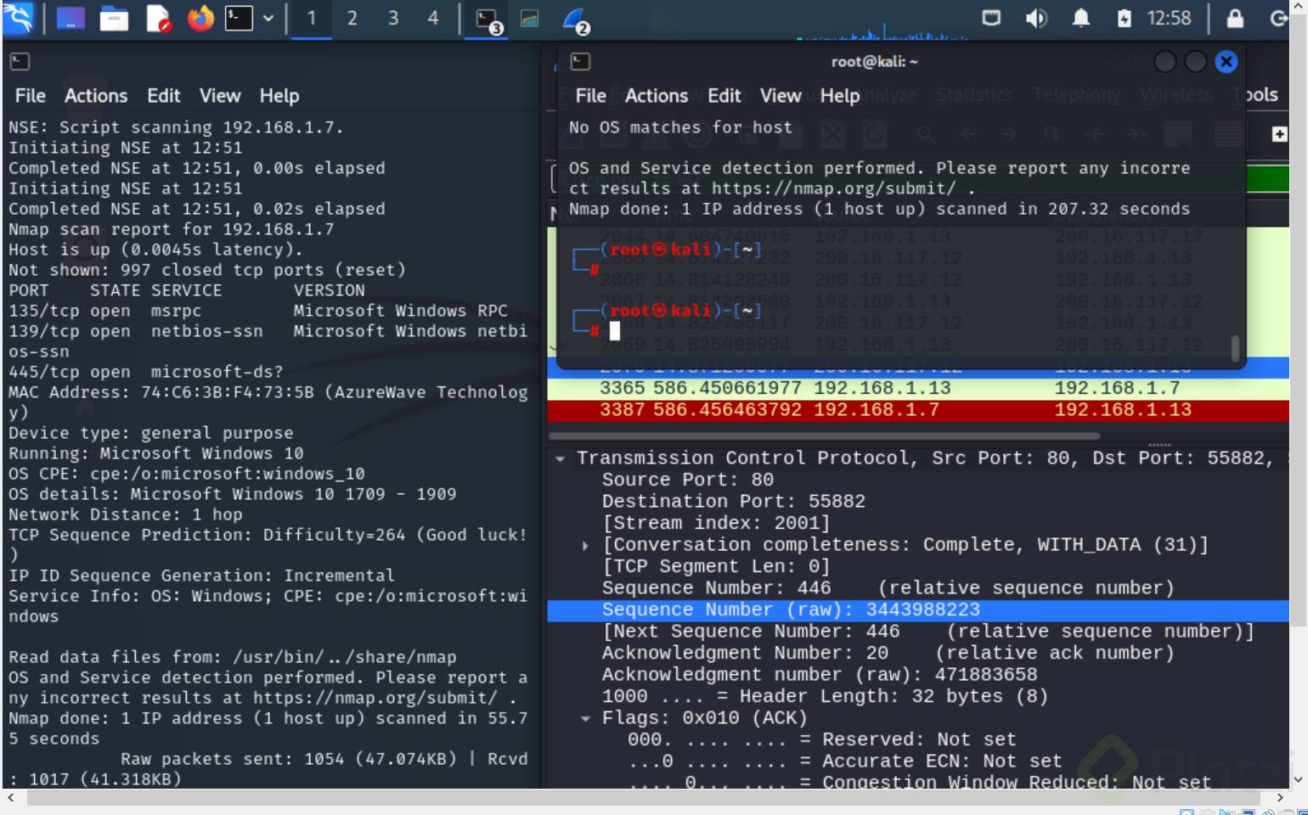Open Actions menu in root@kali terminal
1308x815 pixels.
657,96
